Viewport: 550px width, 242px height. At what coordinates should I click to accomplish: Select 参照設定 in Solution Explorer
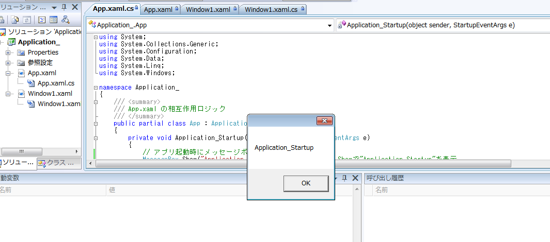pos(40,63)
